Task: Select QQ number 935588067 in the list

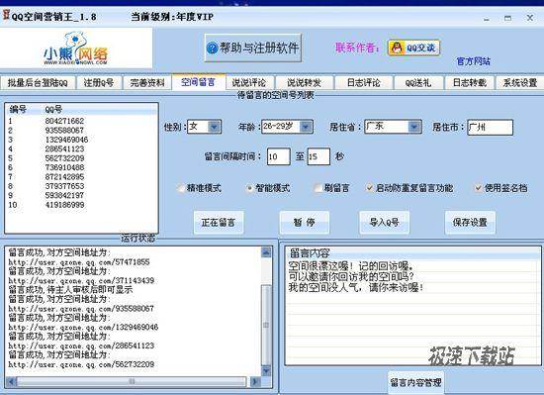Action: [x=81, y=131]
